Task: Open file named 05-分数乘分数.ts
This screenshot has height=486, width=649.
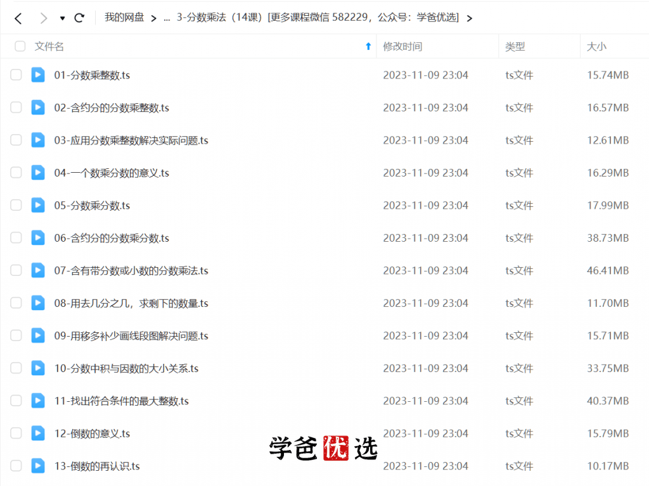Action: [x=92, y=206]
